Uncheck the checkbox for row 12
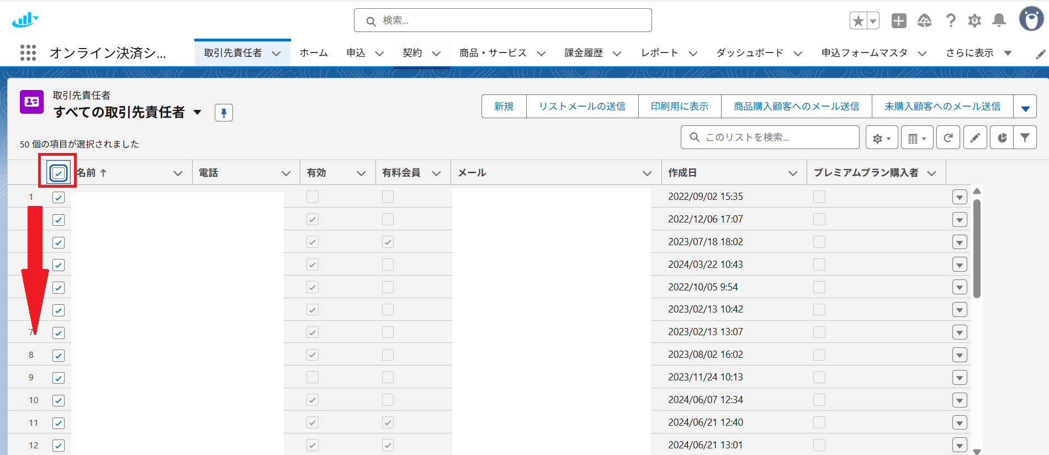 59,446
